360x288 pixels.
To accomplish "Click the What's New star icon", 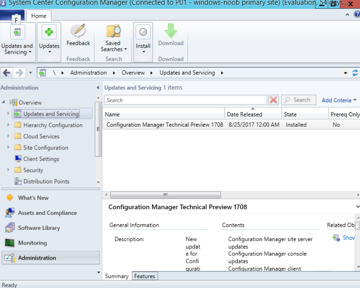I will tap(10, 198).
